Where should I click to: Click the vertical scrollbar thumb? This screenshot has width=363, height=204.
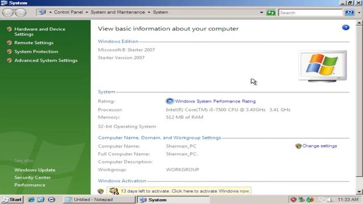359,101
